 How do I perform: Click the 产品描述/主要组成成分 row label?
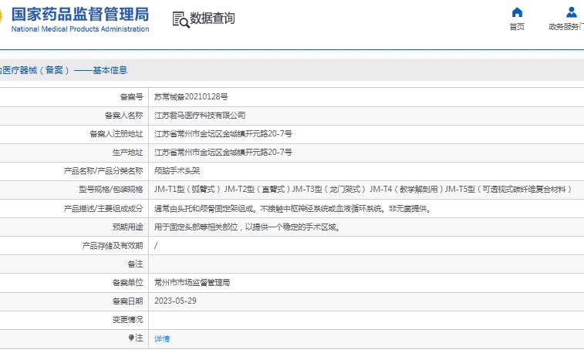(103, 209)
